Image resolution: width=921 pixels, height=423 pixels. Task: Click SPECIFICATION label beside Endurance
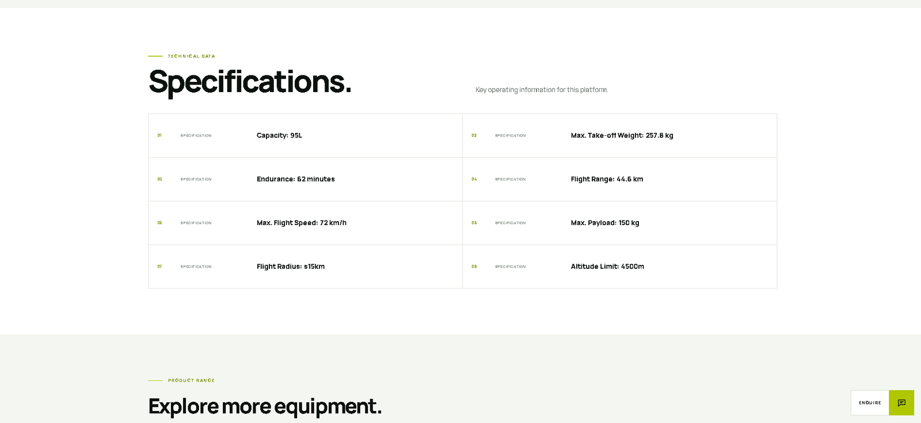[x=196, y=180]
